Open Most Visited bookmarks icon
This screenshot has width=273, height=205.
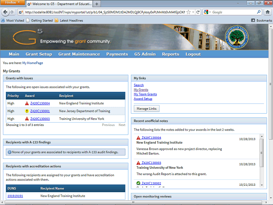coord(3,20)
